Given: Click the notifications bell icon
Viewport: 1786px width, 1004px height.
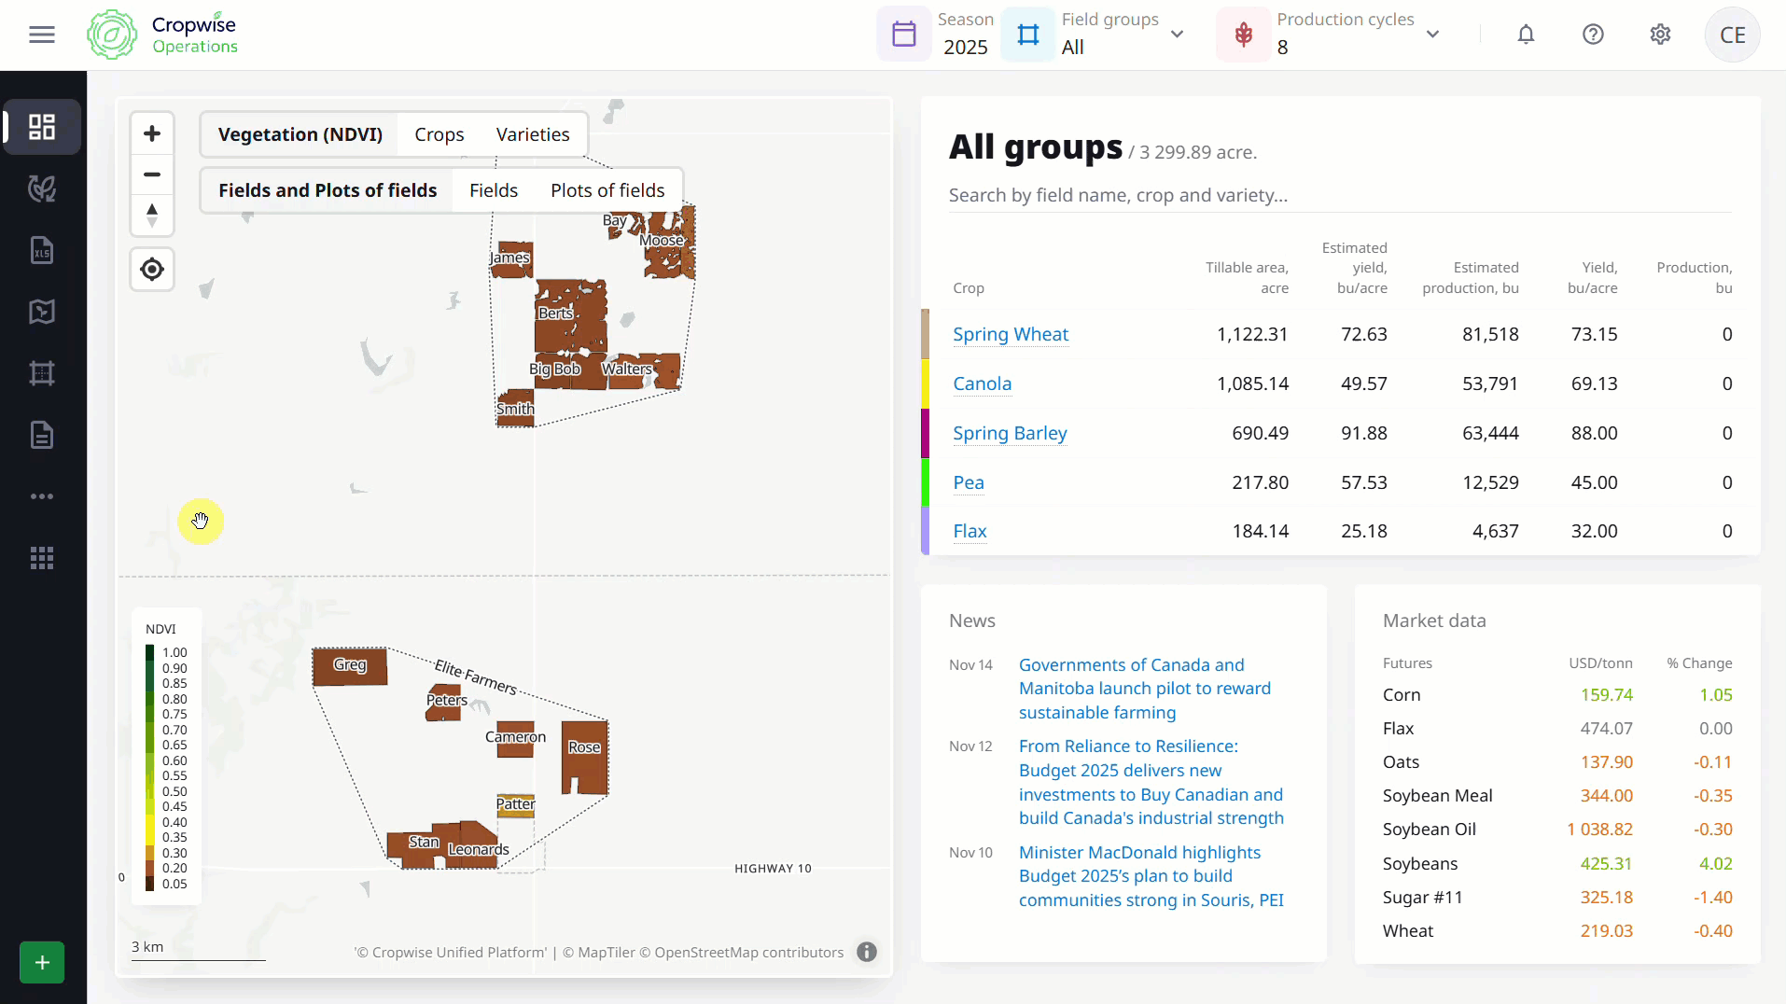Looking at the screenshot, I should 1526,35.
